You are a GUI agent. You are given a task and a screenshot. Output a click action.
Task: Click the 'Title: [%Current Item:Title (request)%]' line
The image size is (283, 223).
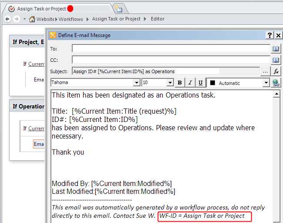[114, 111]
